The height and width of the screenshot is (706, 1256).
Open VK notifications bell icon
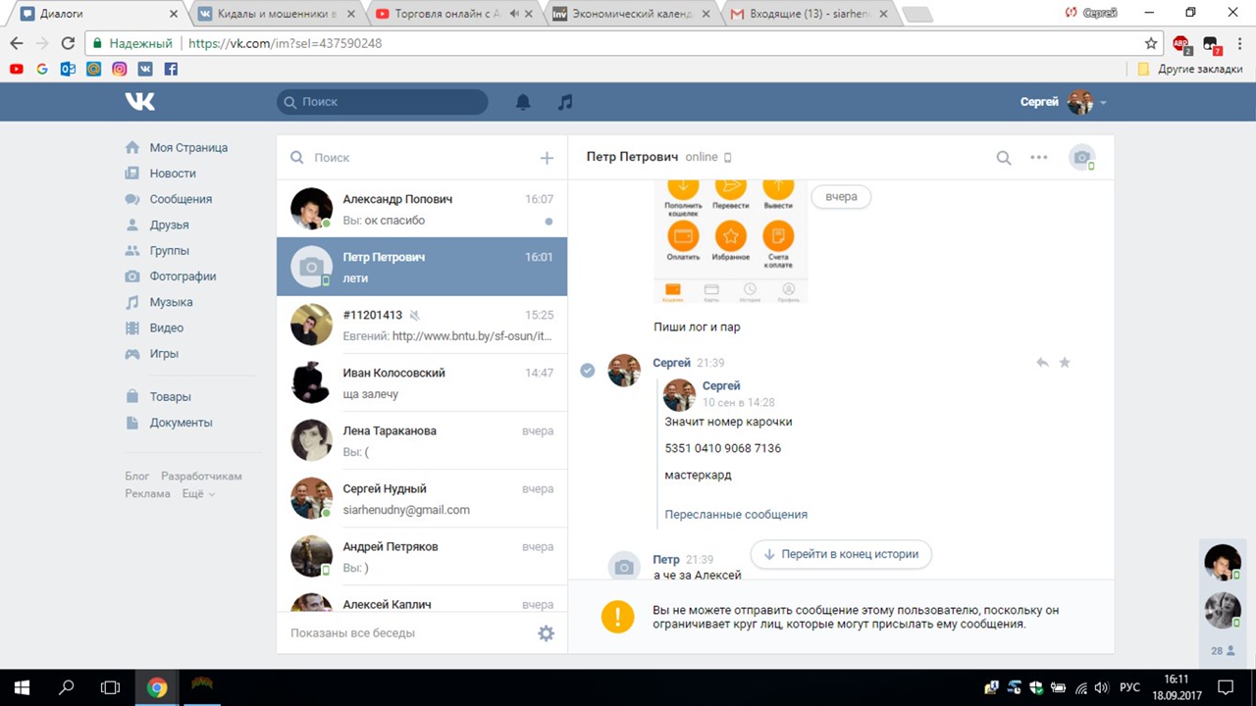coord(523,102)
